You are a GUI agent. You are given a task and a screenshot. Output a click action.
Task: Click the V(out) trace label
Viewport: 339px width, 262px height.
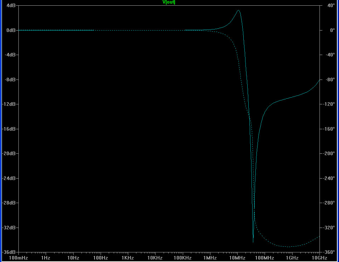point(169,2)
